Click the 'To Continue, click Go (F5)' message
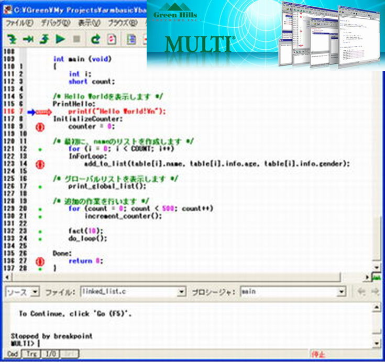The width and height of the screenshot is (385, 362). 75,314
